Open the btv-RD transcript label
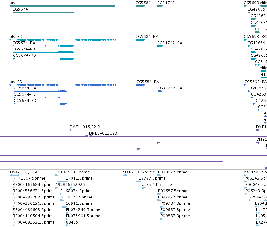This screenshot has height=227, width=267. (16, 37)
